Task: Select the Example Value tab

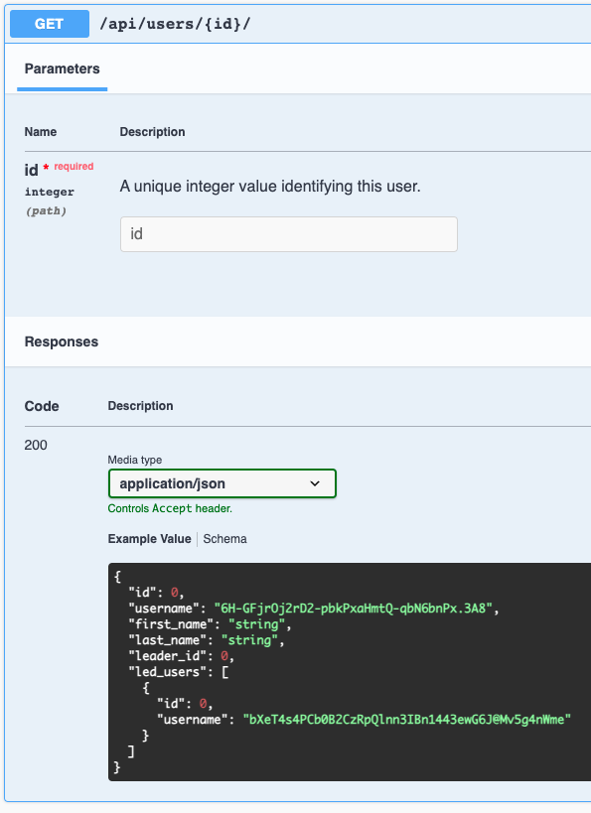Action: tap(149, 539)
